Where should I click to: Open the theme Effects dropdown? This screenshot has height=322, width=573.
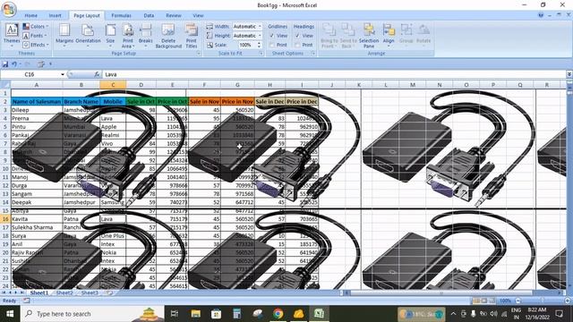pos(36,45)
